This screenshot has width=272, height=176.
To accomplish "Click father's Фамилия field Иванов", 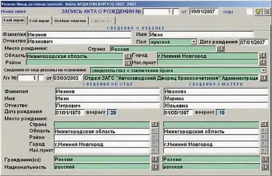I will pyautogui.click(x=107, y=91).
